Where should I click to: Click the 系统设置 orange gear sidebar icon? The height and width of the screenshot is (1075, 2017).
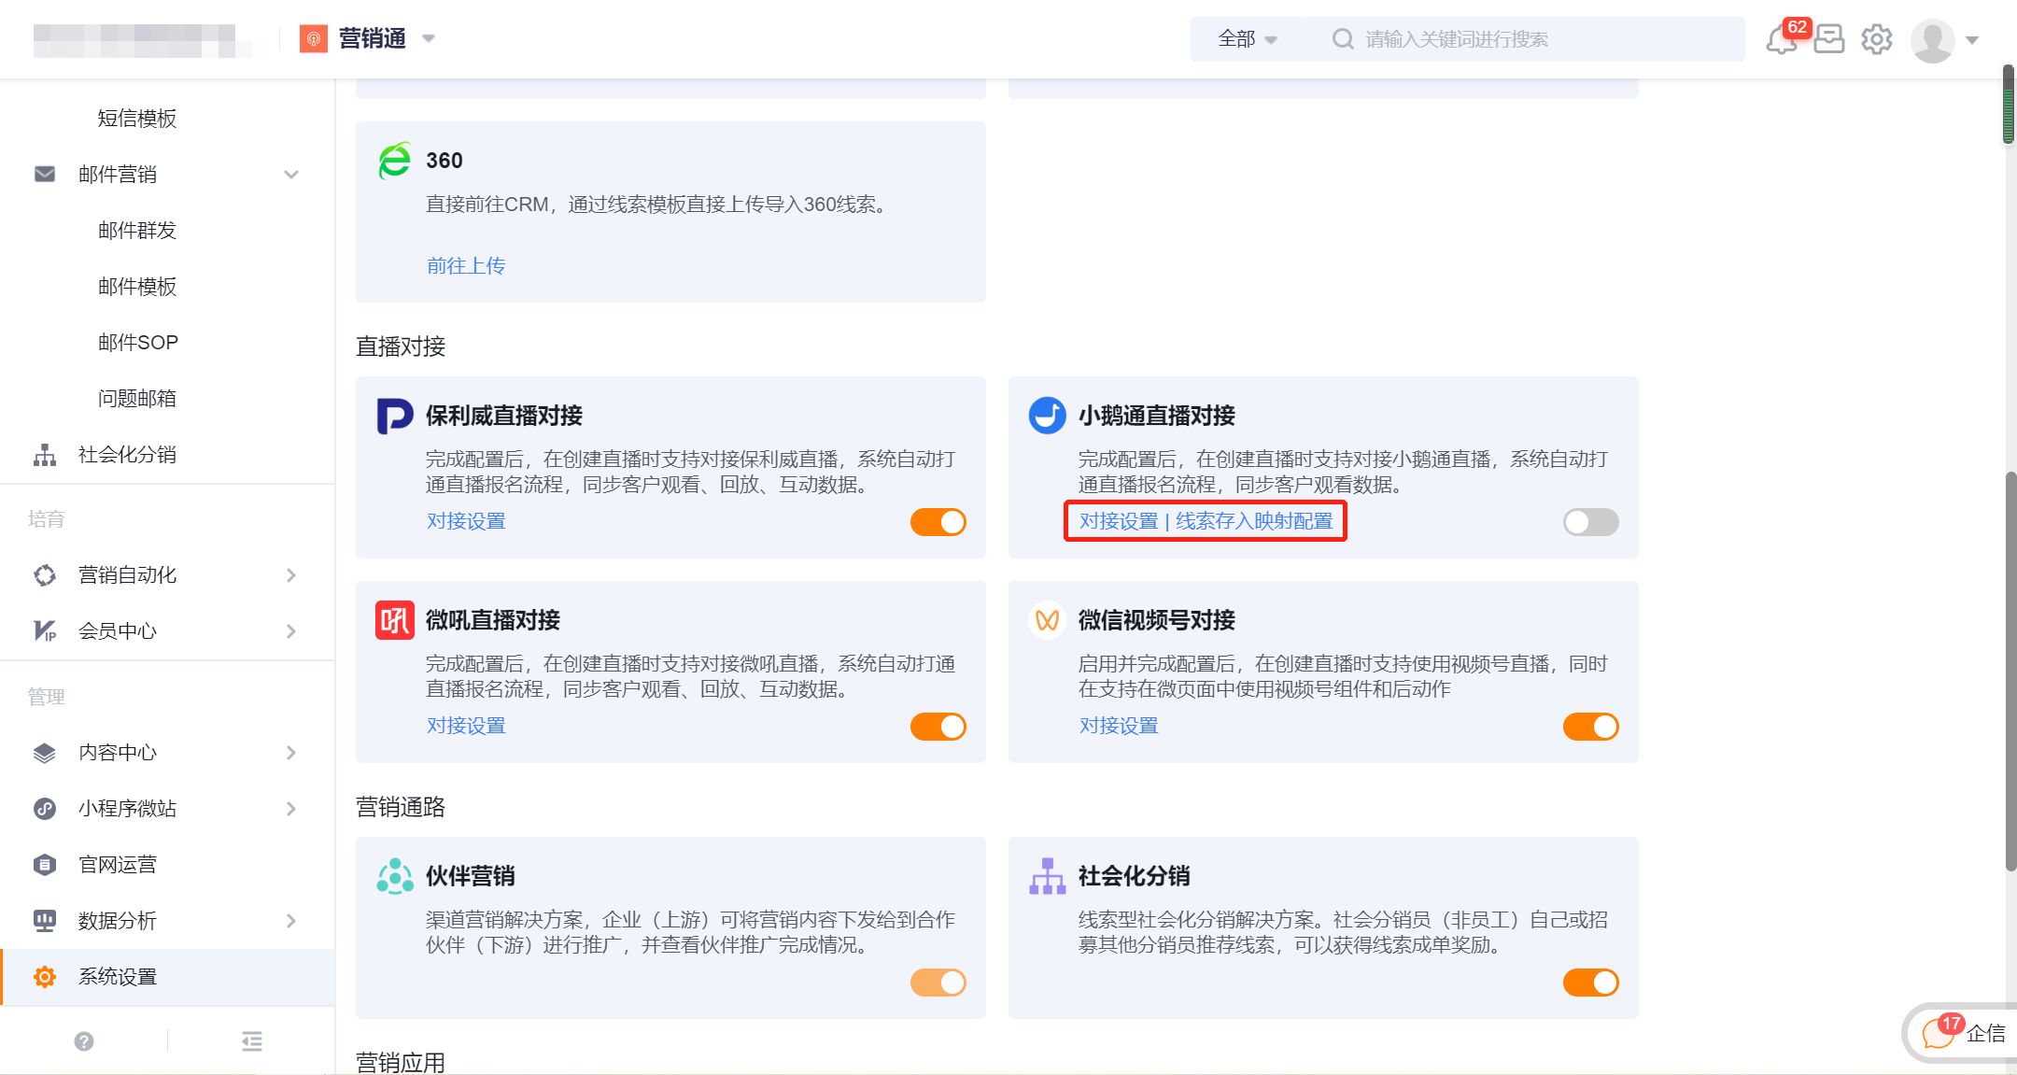(45, 977)
